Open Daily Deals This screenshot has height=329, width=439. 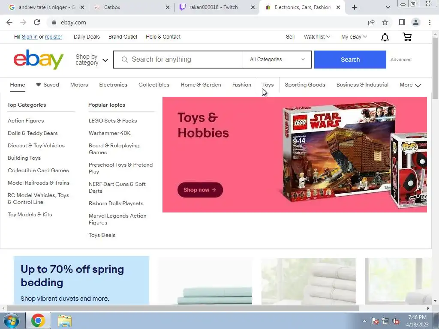pyautogui.click(x=87, y=37)
